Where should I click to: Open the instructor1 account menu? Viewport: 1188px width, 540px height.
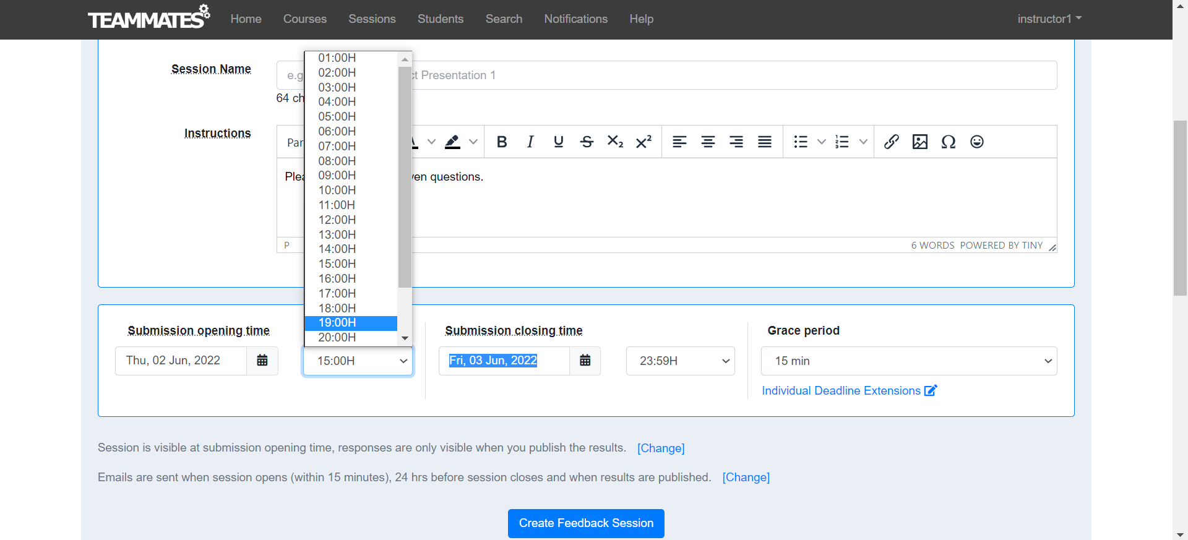coord(1049,19)
